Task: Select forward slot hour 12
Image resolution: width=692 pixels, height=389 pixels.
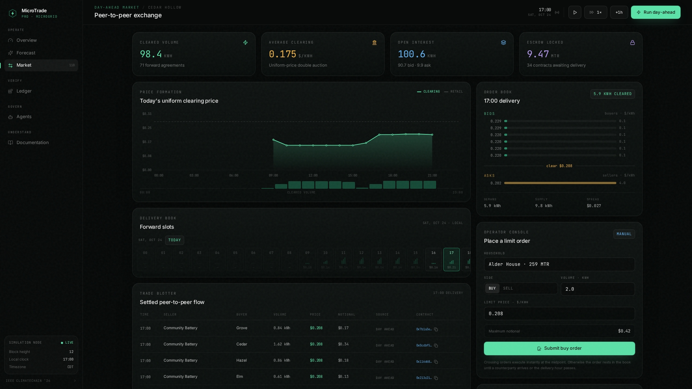Action: (x=361, y=260)
